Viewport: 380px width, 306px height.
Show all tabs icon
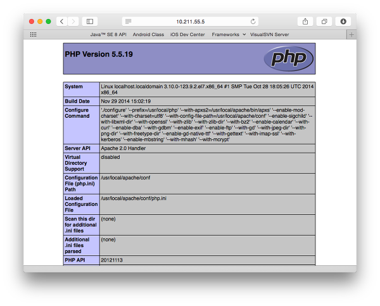[324, 22]
